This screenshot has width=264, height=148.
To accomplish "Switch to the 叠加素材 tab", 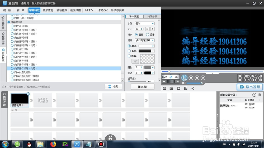I will [48, 10].
